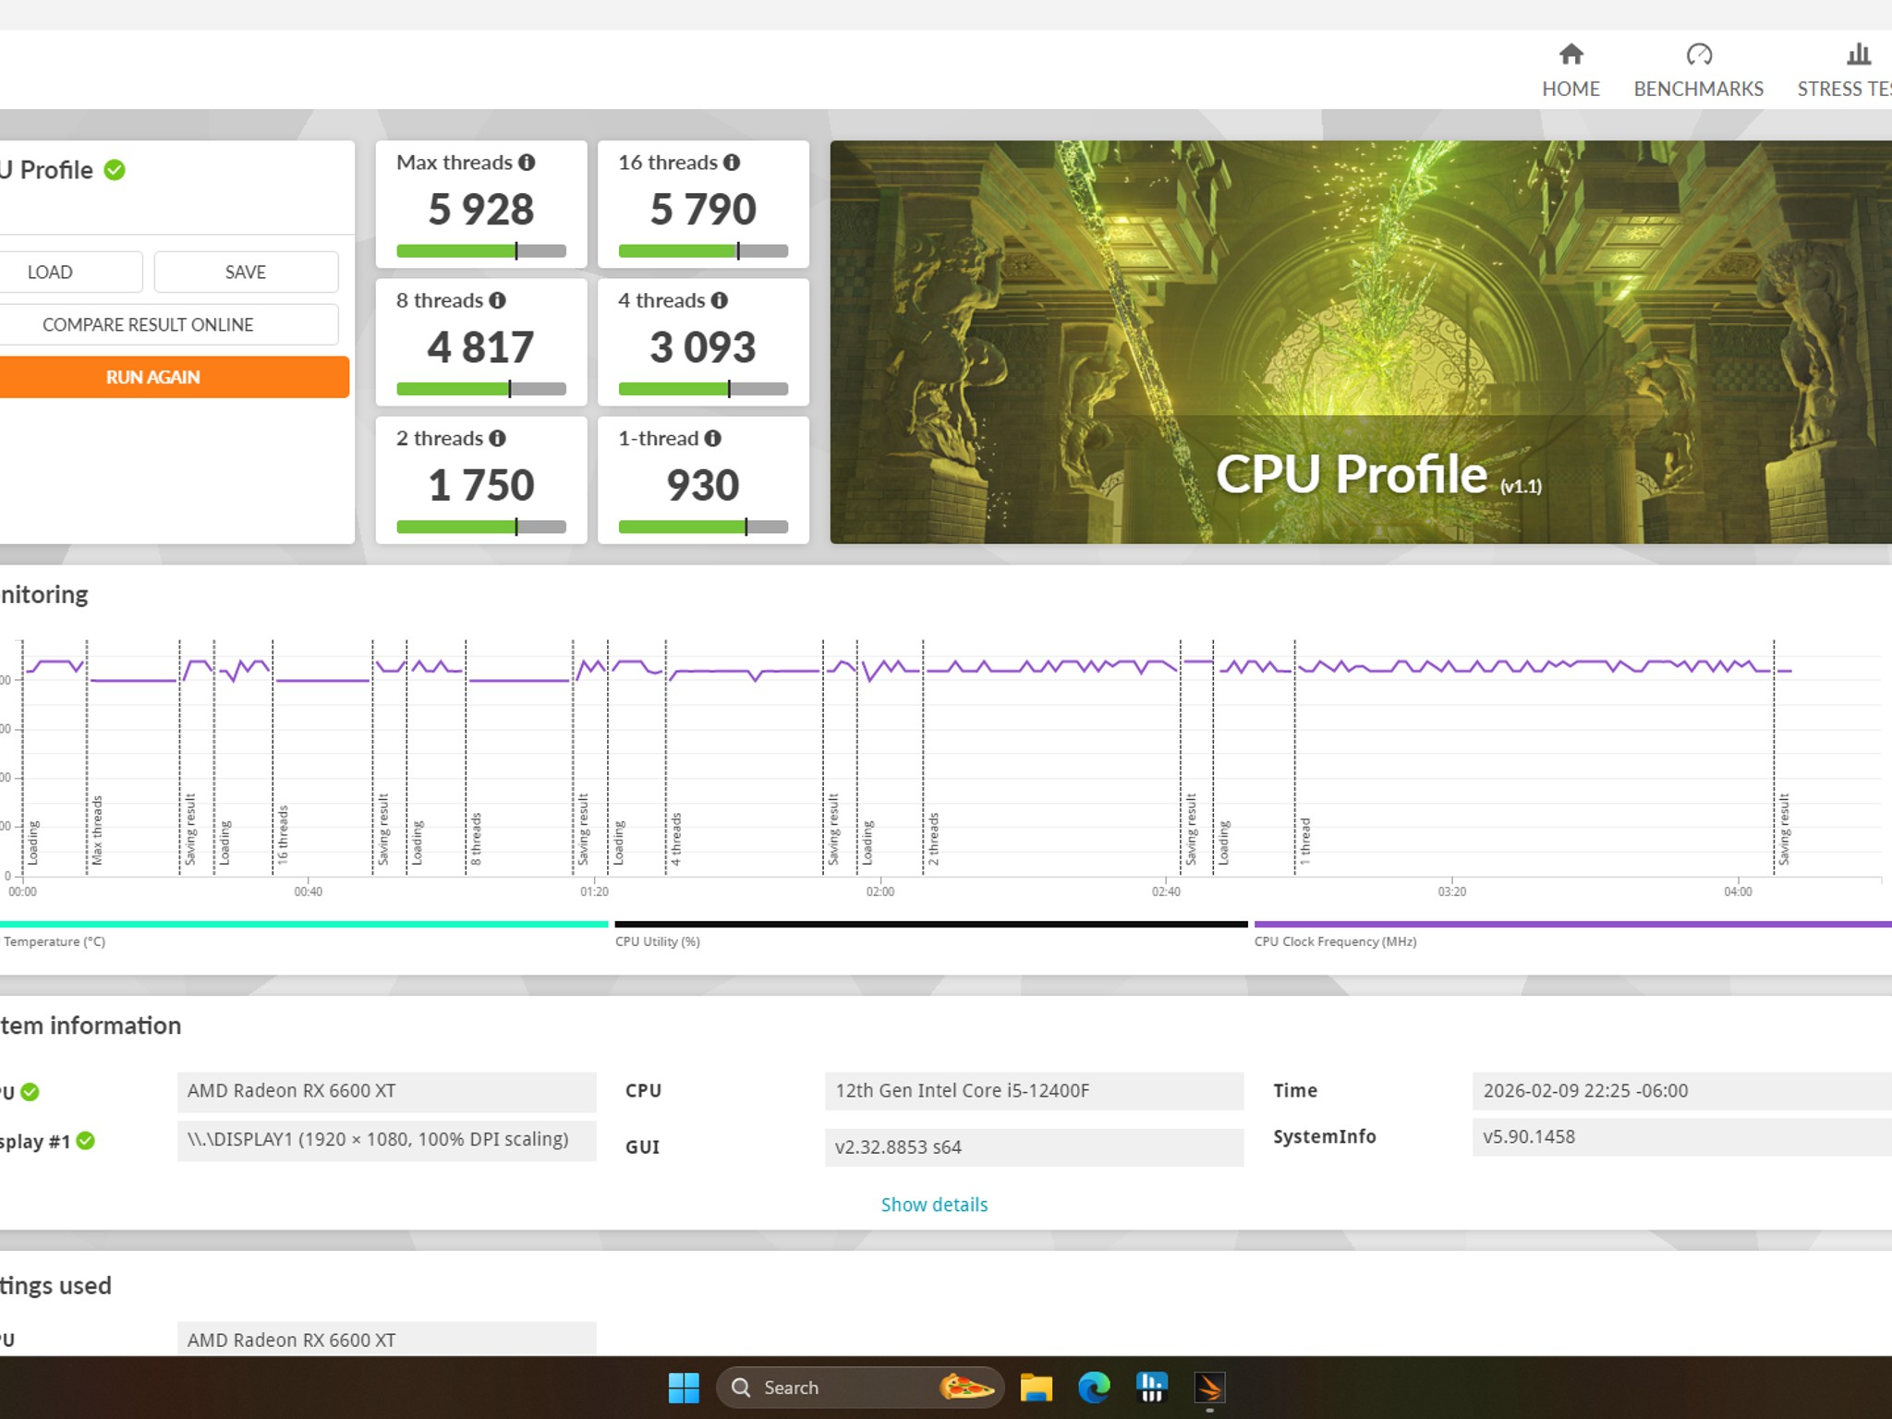Open File Explorer from the taskbar
The width and height of the screenshot is (1892, 1419).
click(x=1036, y=1388)
